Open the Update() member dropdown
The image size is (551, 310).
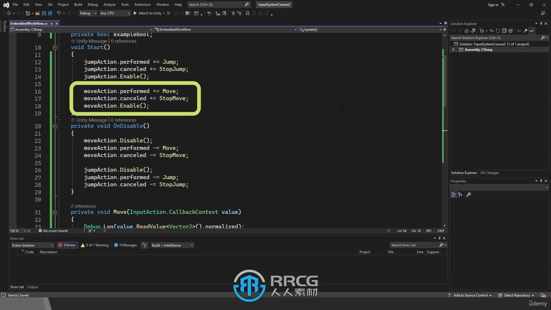coord(370,29)
